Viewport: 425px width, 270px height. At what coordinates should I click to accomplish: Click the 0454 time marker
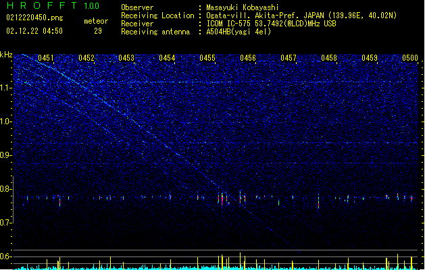point(167,58)
